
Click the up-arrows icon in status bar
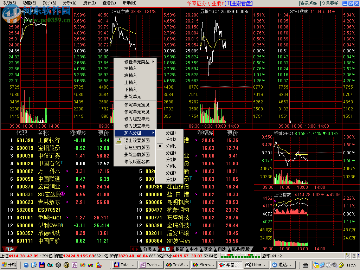point(354,256)
